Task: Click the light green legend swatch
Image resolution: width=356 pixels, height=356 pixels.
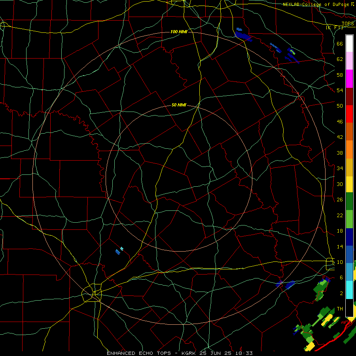Action: 349,219
